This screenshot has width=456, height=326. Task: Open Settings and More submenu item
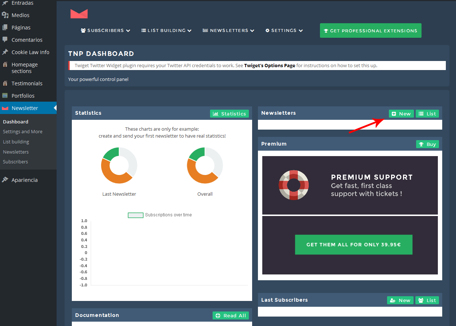click(x=22, y=132)
